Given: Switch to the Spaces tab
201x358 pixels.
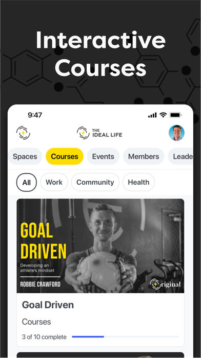Looking at the screenshot, I should [25, 156].
